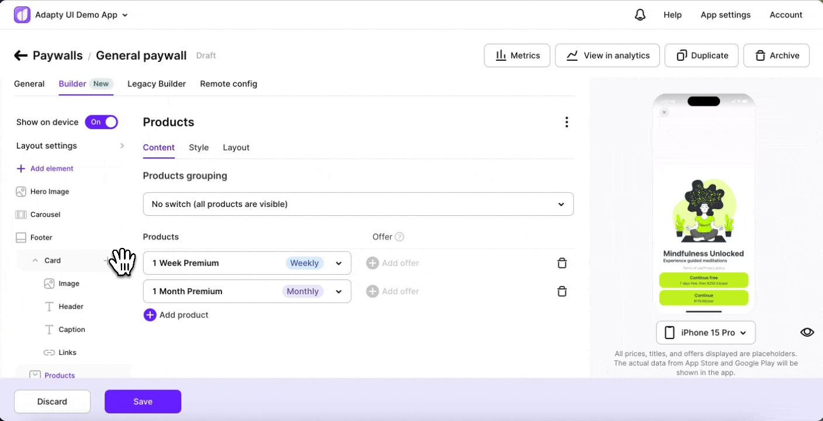This screenshot has width=823, height=421.
Task: Expand the Adapty UI Demo App switcher
Action: 81,15
